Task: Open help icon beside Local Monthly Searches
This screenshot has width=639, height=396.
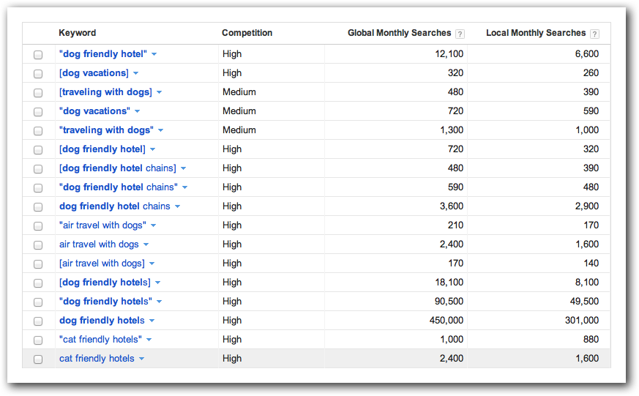Action: point(594,34)
